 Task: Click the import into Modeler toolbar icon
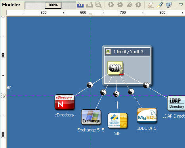click(80, 5)
